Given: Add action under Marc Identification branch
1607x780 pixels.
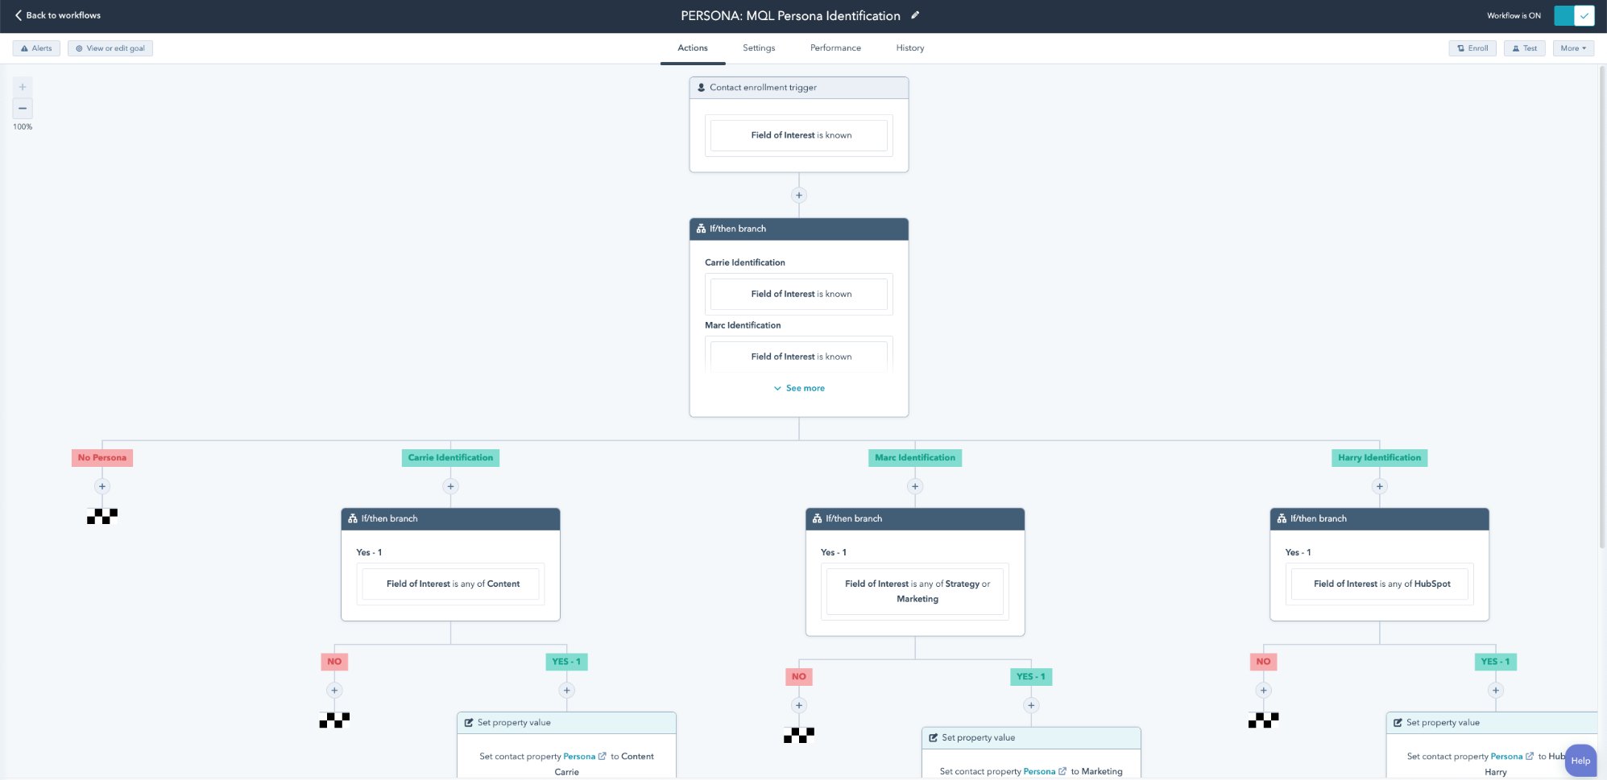Looking at the screenshot, I should coord(915,486).
